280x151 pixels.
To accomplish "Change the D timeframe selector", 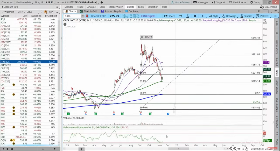I will 203,16.
